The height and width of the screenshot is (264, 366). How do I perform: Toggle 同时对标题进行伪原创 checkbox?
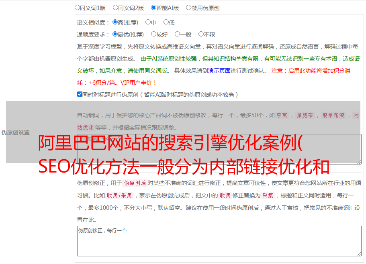click(80, 94)
